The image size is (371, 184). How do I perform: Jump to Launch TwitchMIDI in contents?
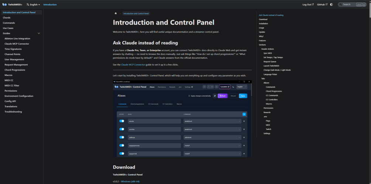coord(271,66)
